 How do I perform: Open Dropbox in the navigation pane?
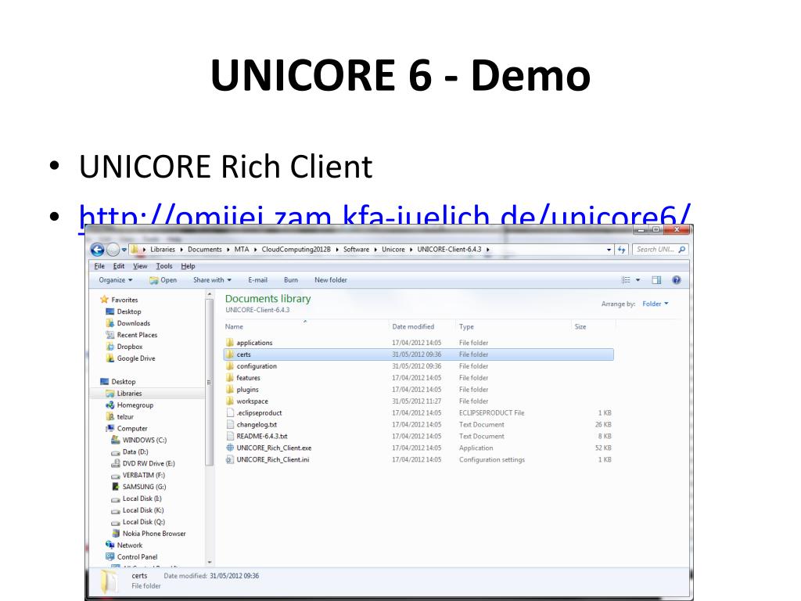coord(129,347)
